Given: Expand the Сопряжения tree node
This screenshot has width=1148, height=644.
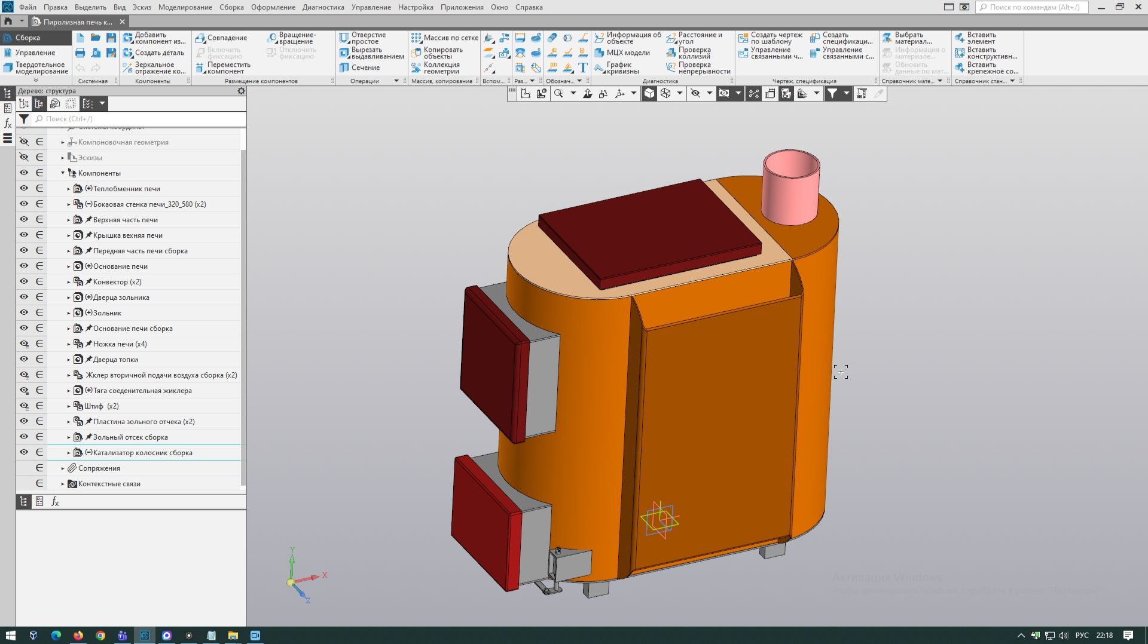Looking at the screenshot, I should tap(63, 468).
